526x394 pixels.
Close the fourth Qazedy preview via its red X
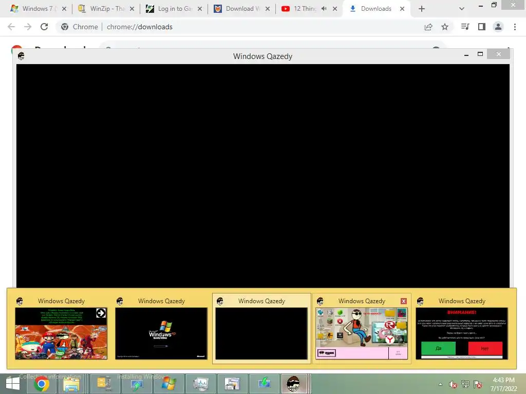click(404, 301)
